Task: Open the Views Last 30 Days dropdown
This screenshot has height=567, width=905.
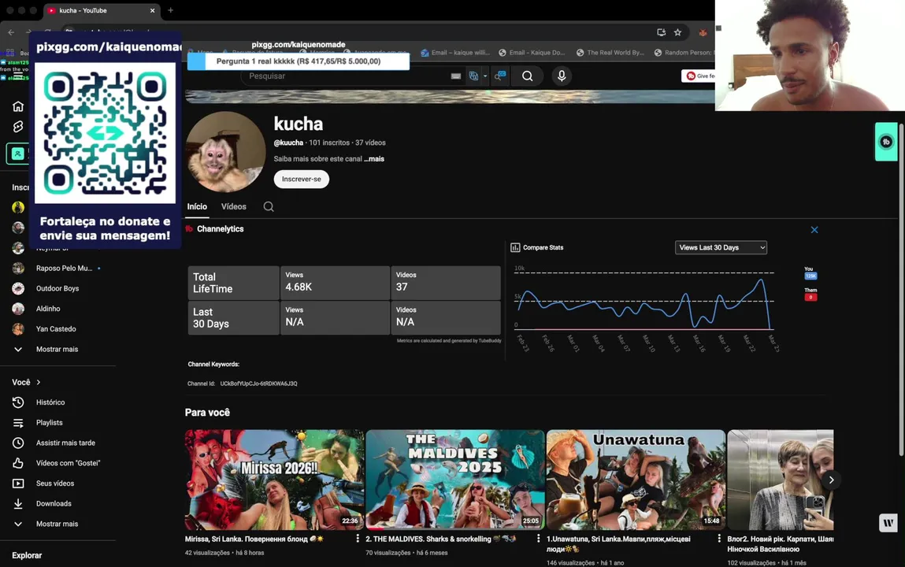Action: [x=721, y=247]
